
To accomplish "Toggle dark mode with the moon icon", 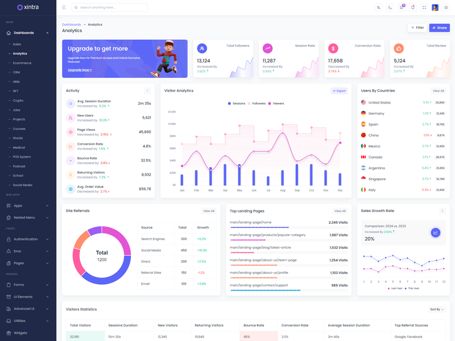I will click(x=390, y=7).
